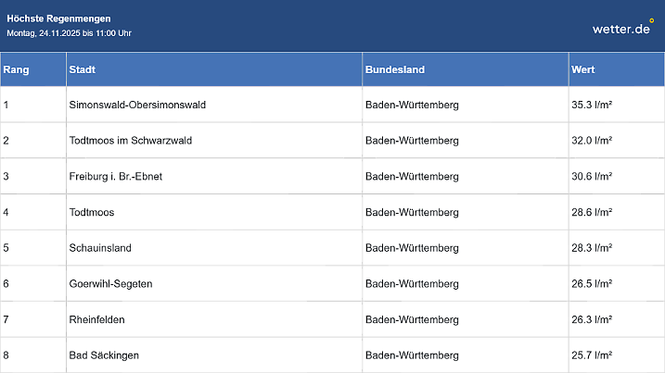Select the Bad Säckingen city cell
Screen dimensions: 665x373
104,355
